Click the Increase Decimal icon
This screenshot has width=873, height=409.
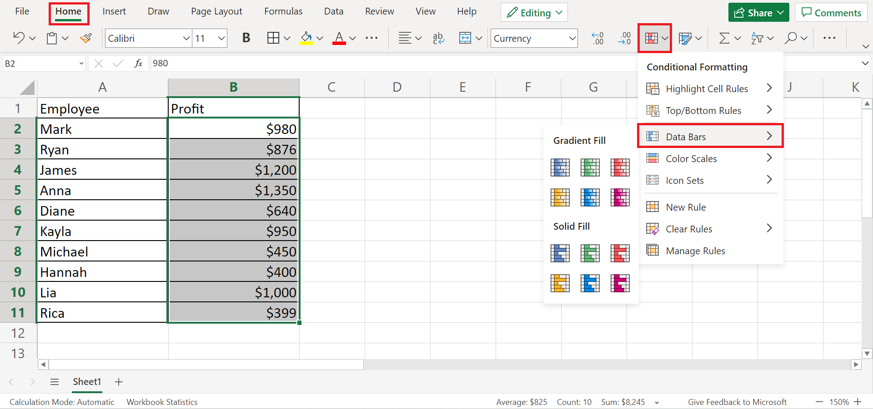[597, 38]
